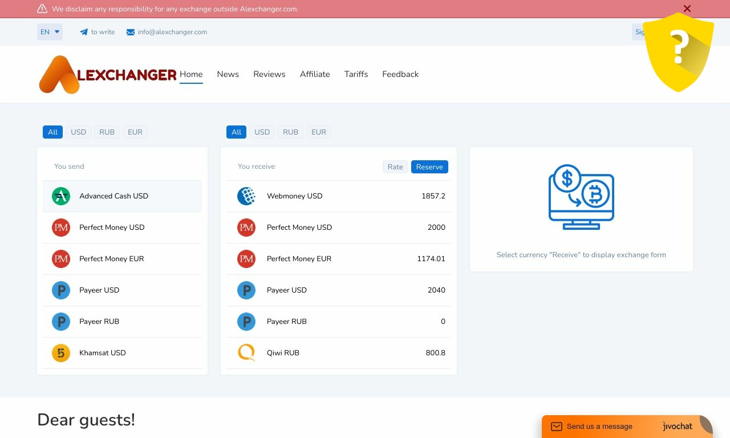Image resolution: width=730 pixels, height=438 pixels.
Task: Open the News page
Action: tap(228, 74)
